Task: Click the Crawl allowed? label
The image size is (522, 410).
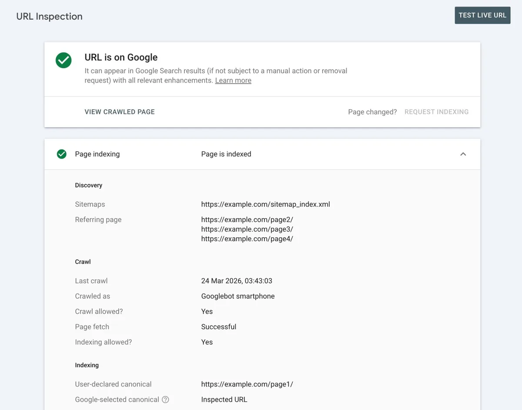Action: click(x=99, y=311)
